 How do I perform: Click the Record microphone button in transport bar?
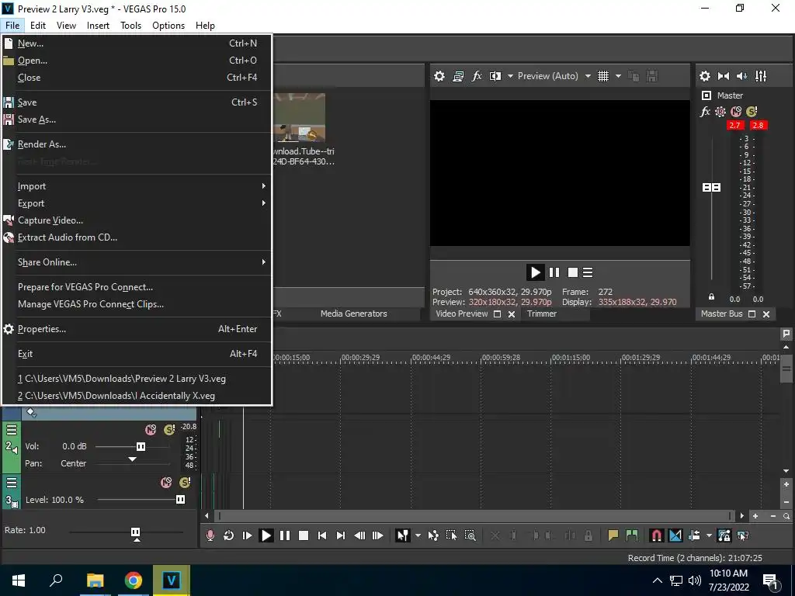pos(210,535)
